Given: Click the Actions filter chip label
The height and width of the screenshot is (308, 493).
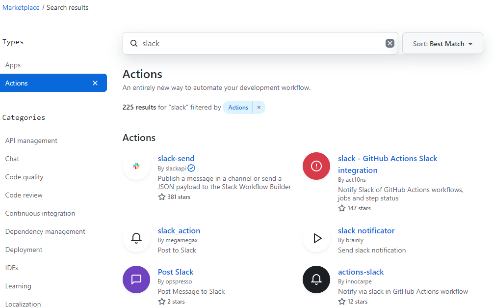Looking at the screenshot, I should click(238, 108).
